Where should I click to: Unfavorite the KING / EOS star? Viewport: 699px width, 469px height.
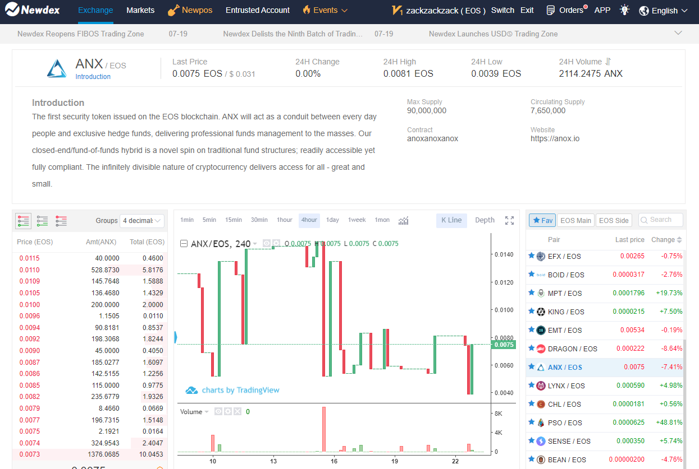(531, 311)
